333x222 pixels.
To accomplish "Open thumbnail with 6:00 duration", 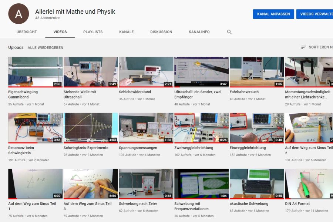I will [36, 184].
